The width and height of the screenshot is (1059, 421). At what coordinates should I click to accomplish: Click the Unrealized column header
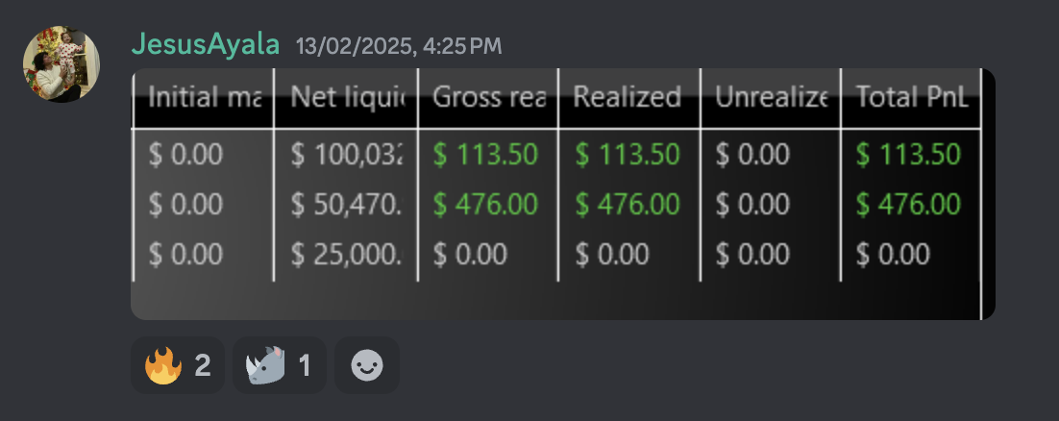point(771,97)
